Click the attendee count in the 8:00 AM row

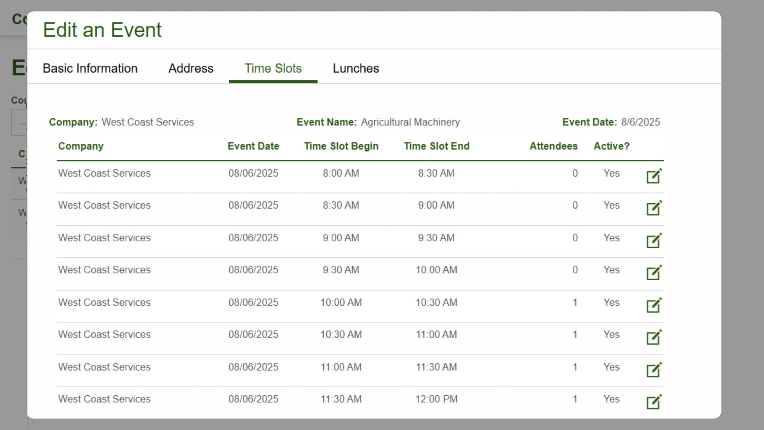pos(575,173)
